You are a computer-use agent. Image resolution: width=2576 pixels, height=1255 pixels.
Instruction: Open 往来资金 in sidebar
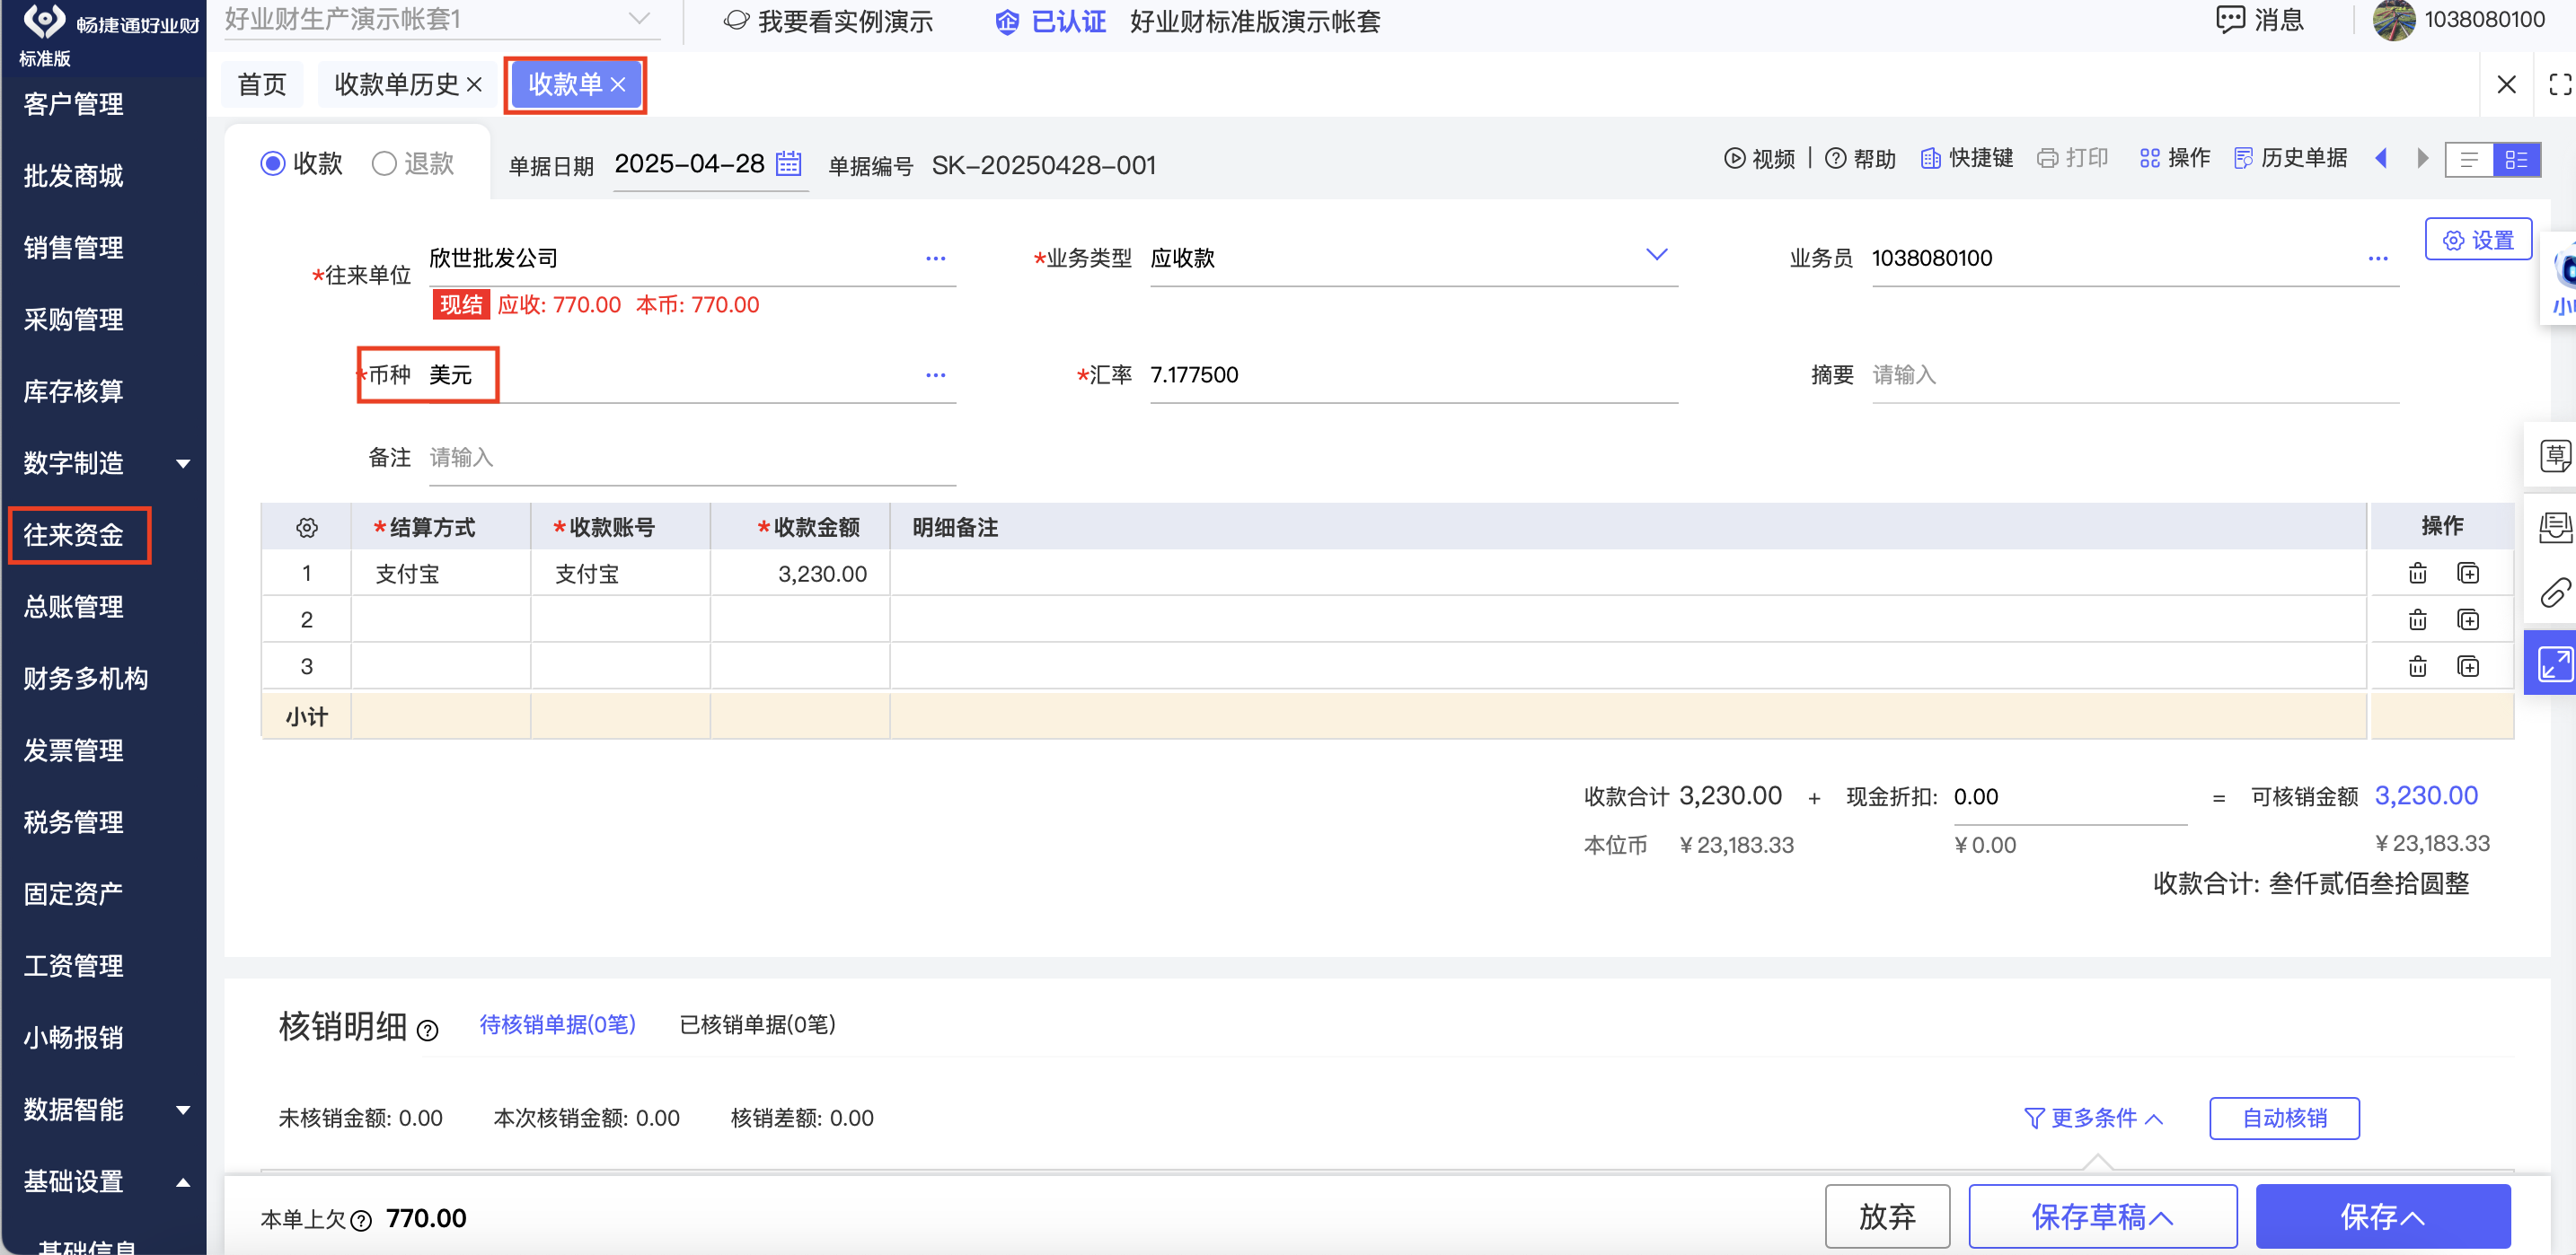tap(74, 534)
